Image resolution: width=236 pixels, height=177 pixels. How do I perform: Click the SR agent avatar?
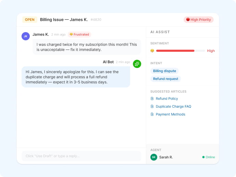[x=154, y=157]
